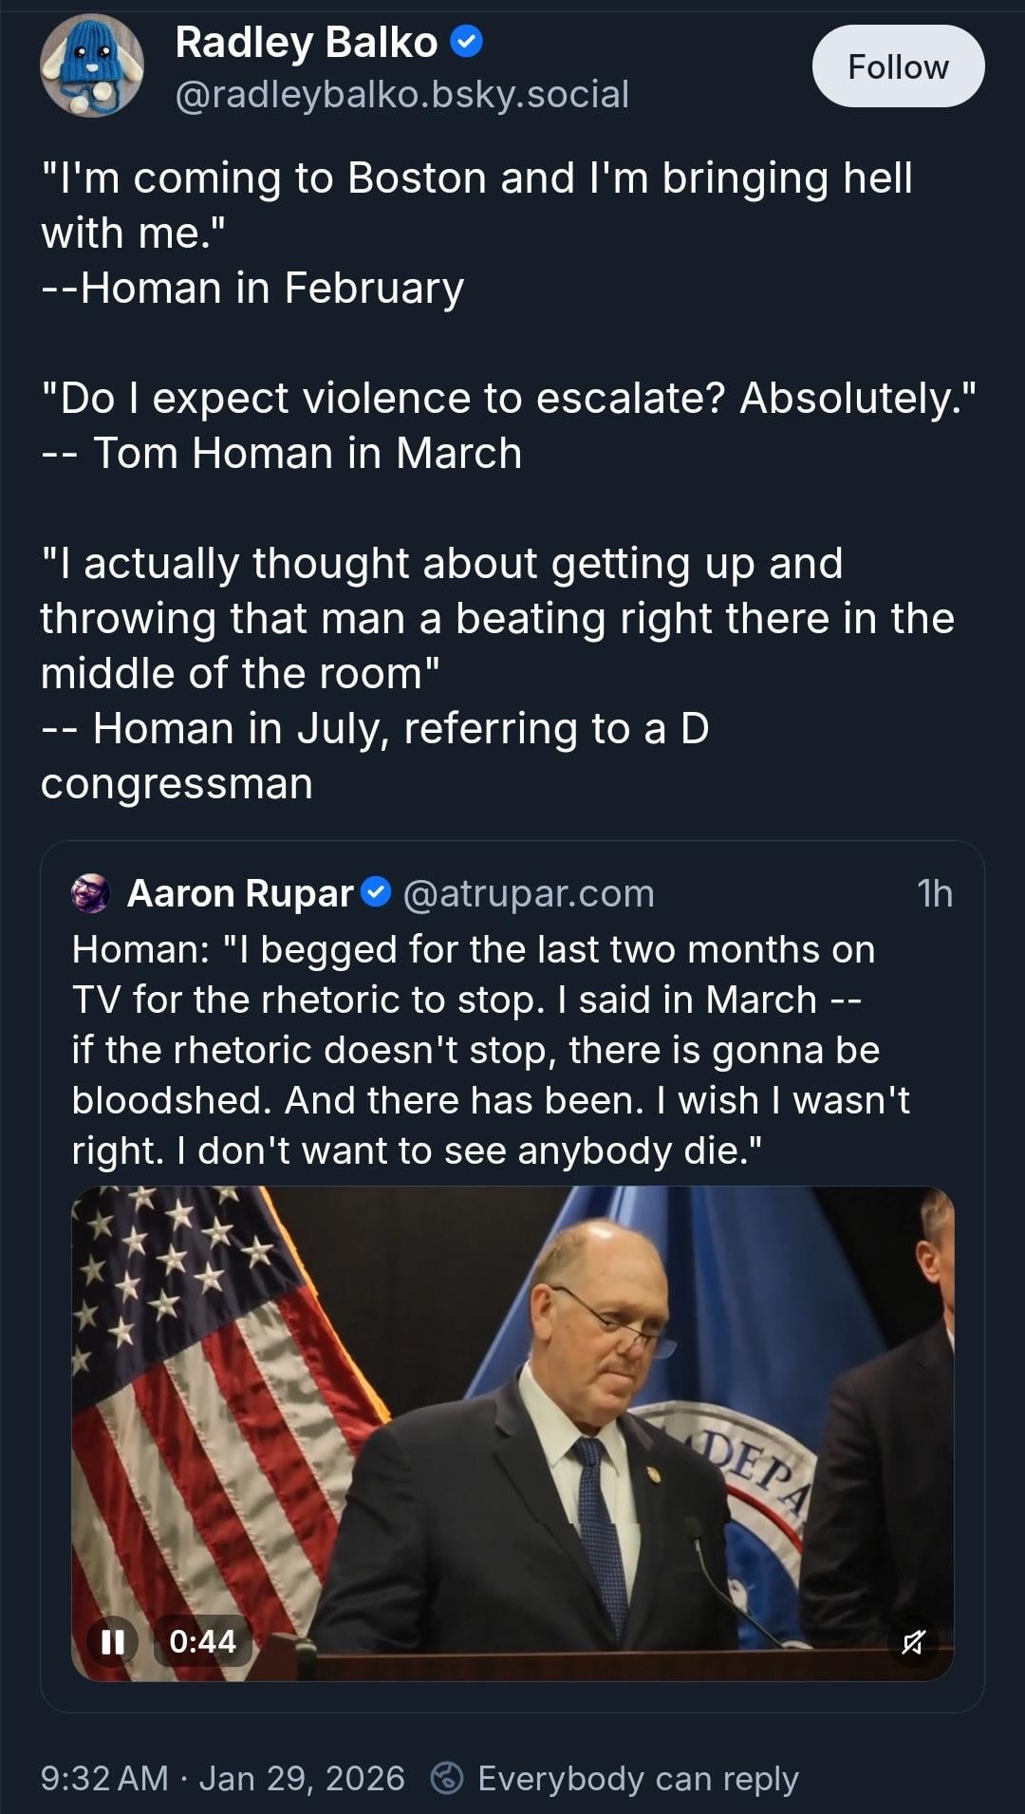Toggle the video's muted sound icon
The image size is (1025, 1814).
(x=913, y=1641)
